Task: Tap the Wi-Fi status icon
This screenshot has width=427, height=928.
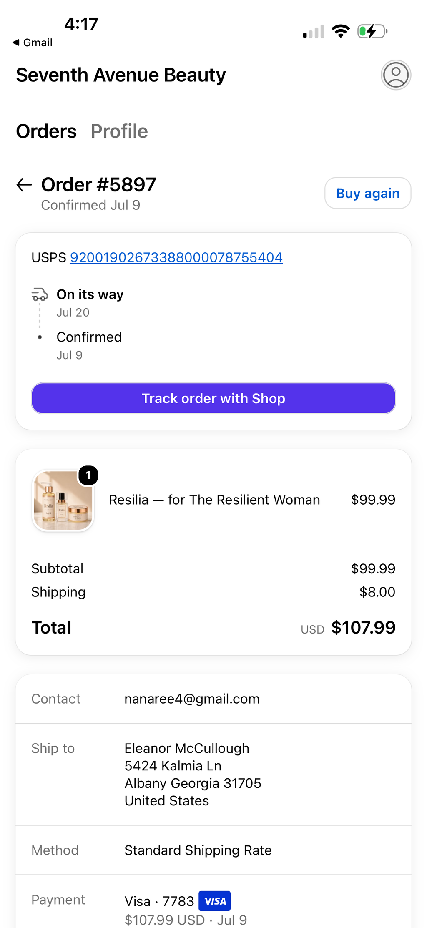Action: [x=341, y=31]
